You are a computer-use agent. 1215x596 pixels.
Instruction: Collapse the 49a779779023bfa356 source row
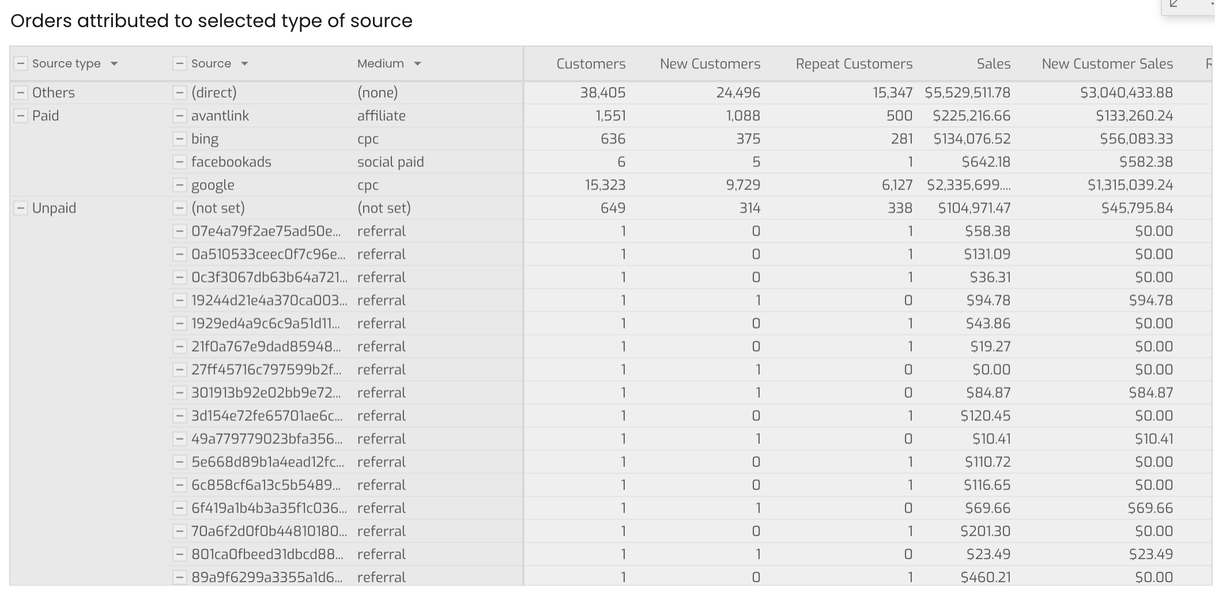[x=180, y=438]
